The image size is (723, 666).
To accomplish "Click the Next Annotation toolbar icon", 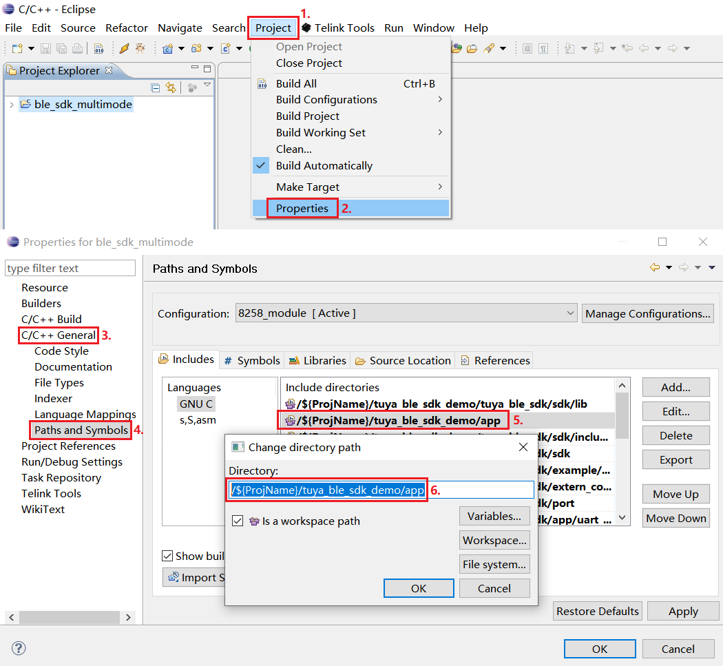I will pyautogui.click(x=570, y=48).
